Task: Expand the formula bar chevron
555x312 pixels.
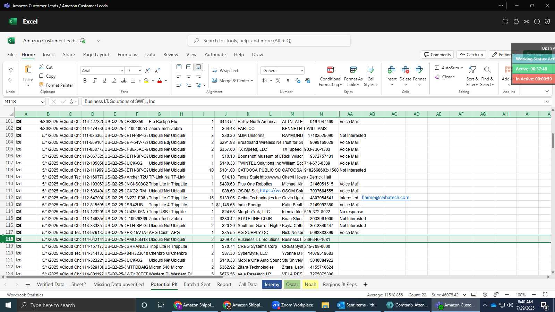Action: pyautogui.click(x=547, y=102)
